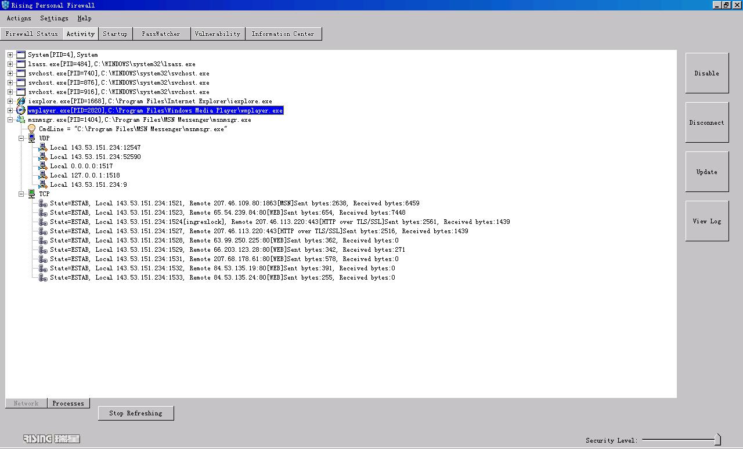
Task: Click the TCP network computer icon
Action: 32,194
